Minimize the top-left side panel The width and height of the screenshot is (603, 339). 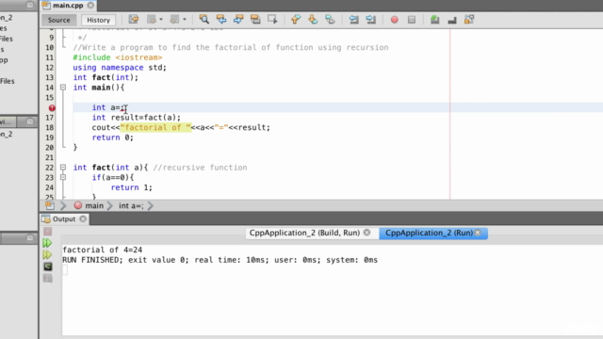30,5
